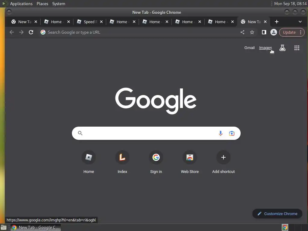Click the Google icon in address bar
Image resolution: width=308 pixels, height=231 pixels.
(x=43, y=32)
